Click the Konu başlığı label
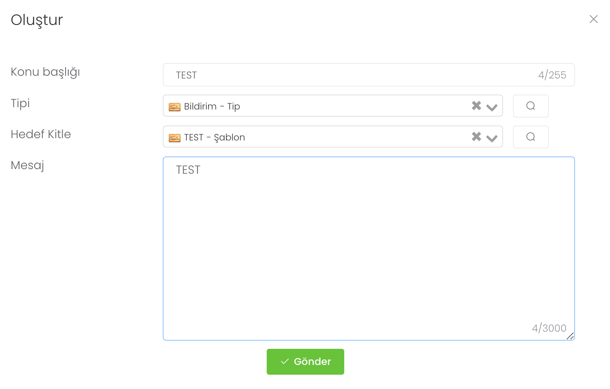 (45, 72)
